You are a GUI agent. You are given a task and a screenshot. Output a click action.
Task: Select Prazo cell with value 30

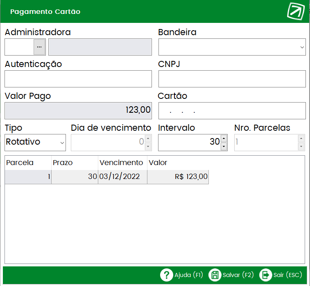[x=75, y=177]
